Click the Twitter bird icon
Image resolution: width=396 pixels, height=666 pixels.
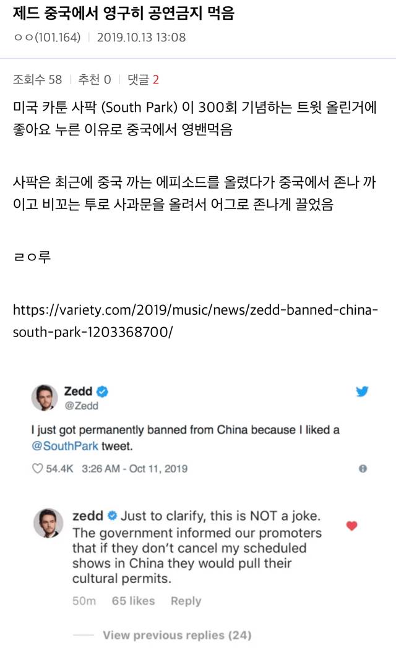tap(362, 391)
